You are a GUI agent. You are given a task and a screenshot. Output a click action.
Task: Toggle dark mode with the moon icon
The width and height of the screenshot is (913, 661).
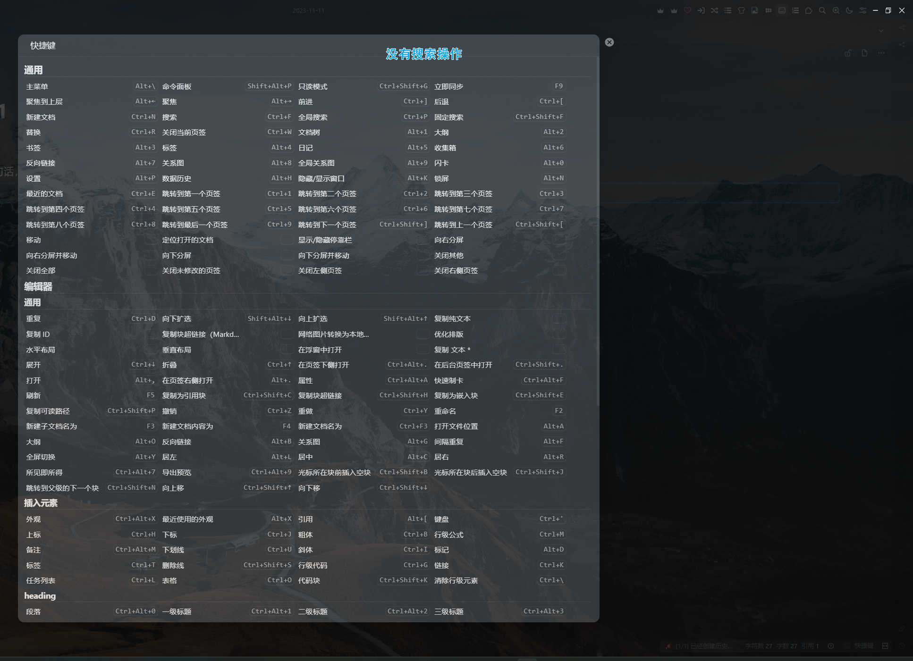click(x=849, y=10)
